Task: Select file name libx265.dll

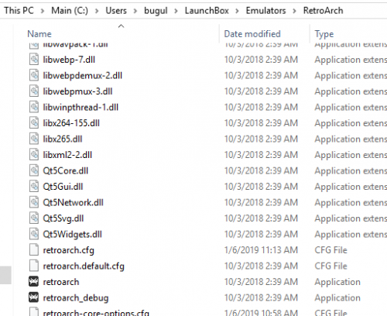Action: click(x=63, y=139)
